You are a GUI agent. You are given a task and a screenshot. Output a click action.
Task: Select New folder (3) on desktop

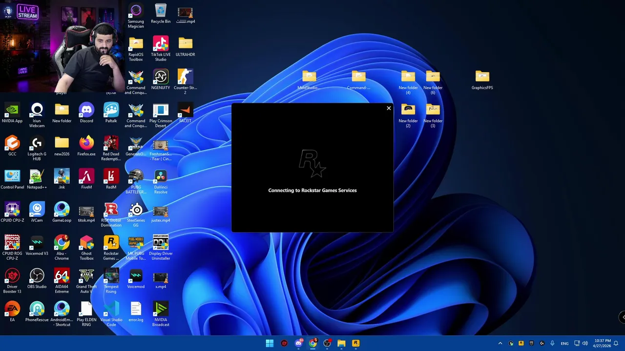click(433, 116)
